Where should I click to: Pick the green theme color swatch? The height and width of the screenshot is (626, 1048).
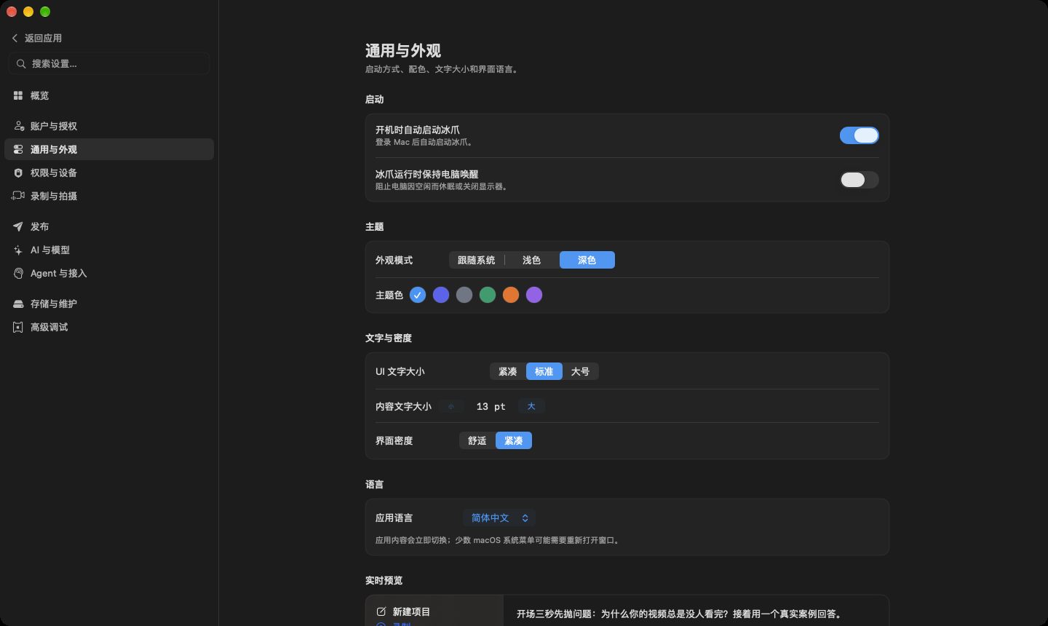pos(488,295)
